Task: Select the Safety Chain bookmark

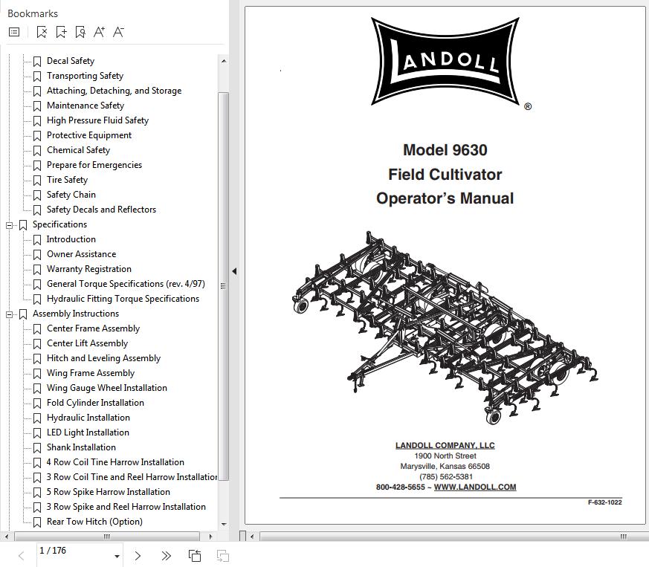Action: [x=71, y=195]
